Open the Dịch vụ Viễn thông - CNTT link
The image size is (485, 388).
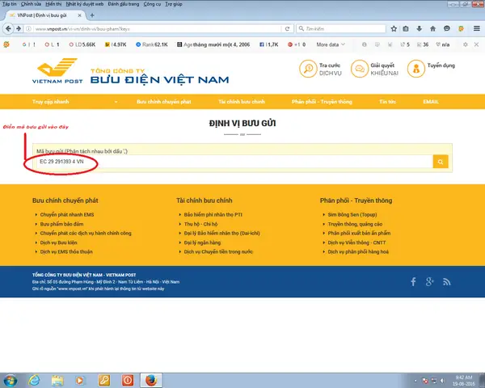(356, 242)
